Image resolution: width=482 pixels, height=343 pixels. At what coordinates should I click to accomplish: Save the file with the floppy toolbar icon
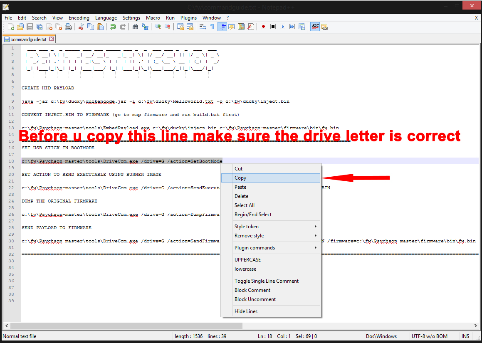click(30, 27)
